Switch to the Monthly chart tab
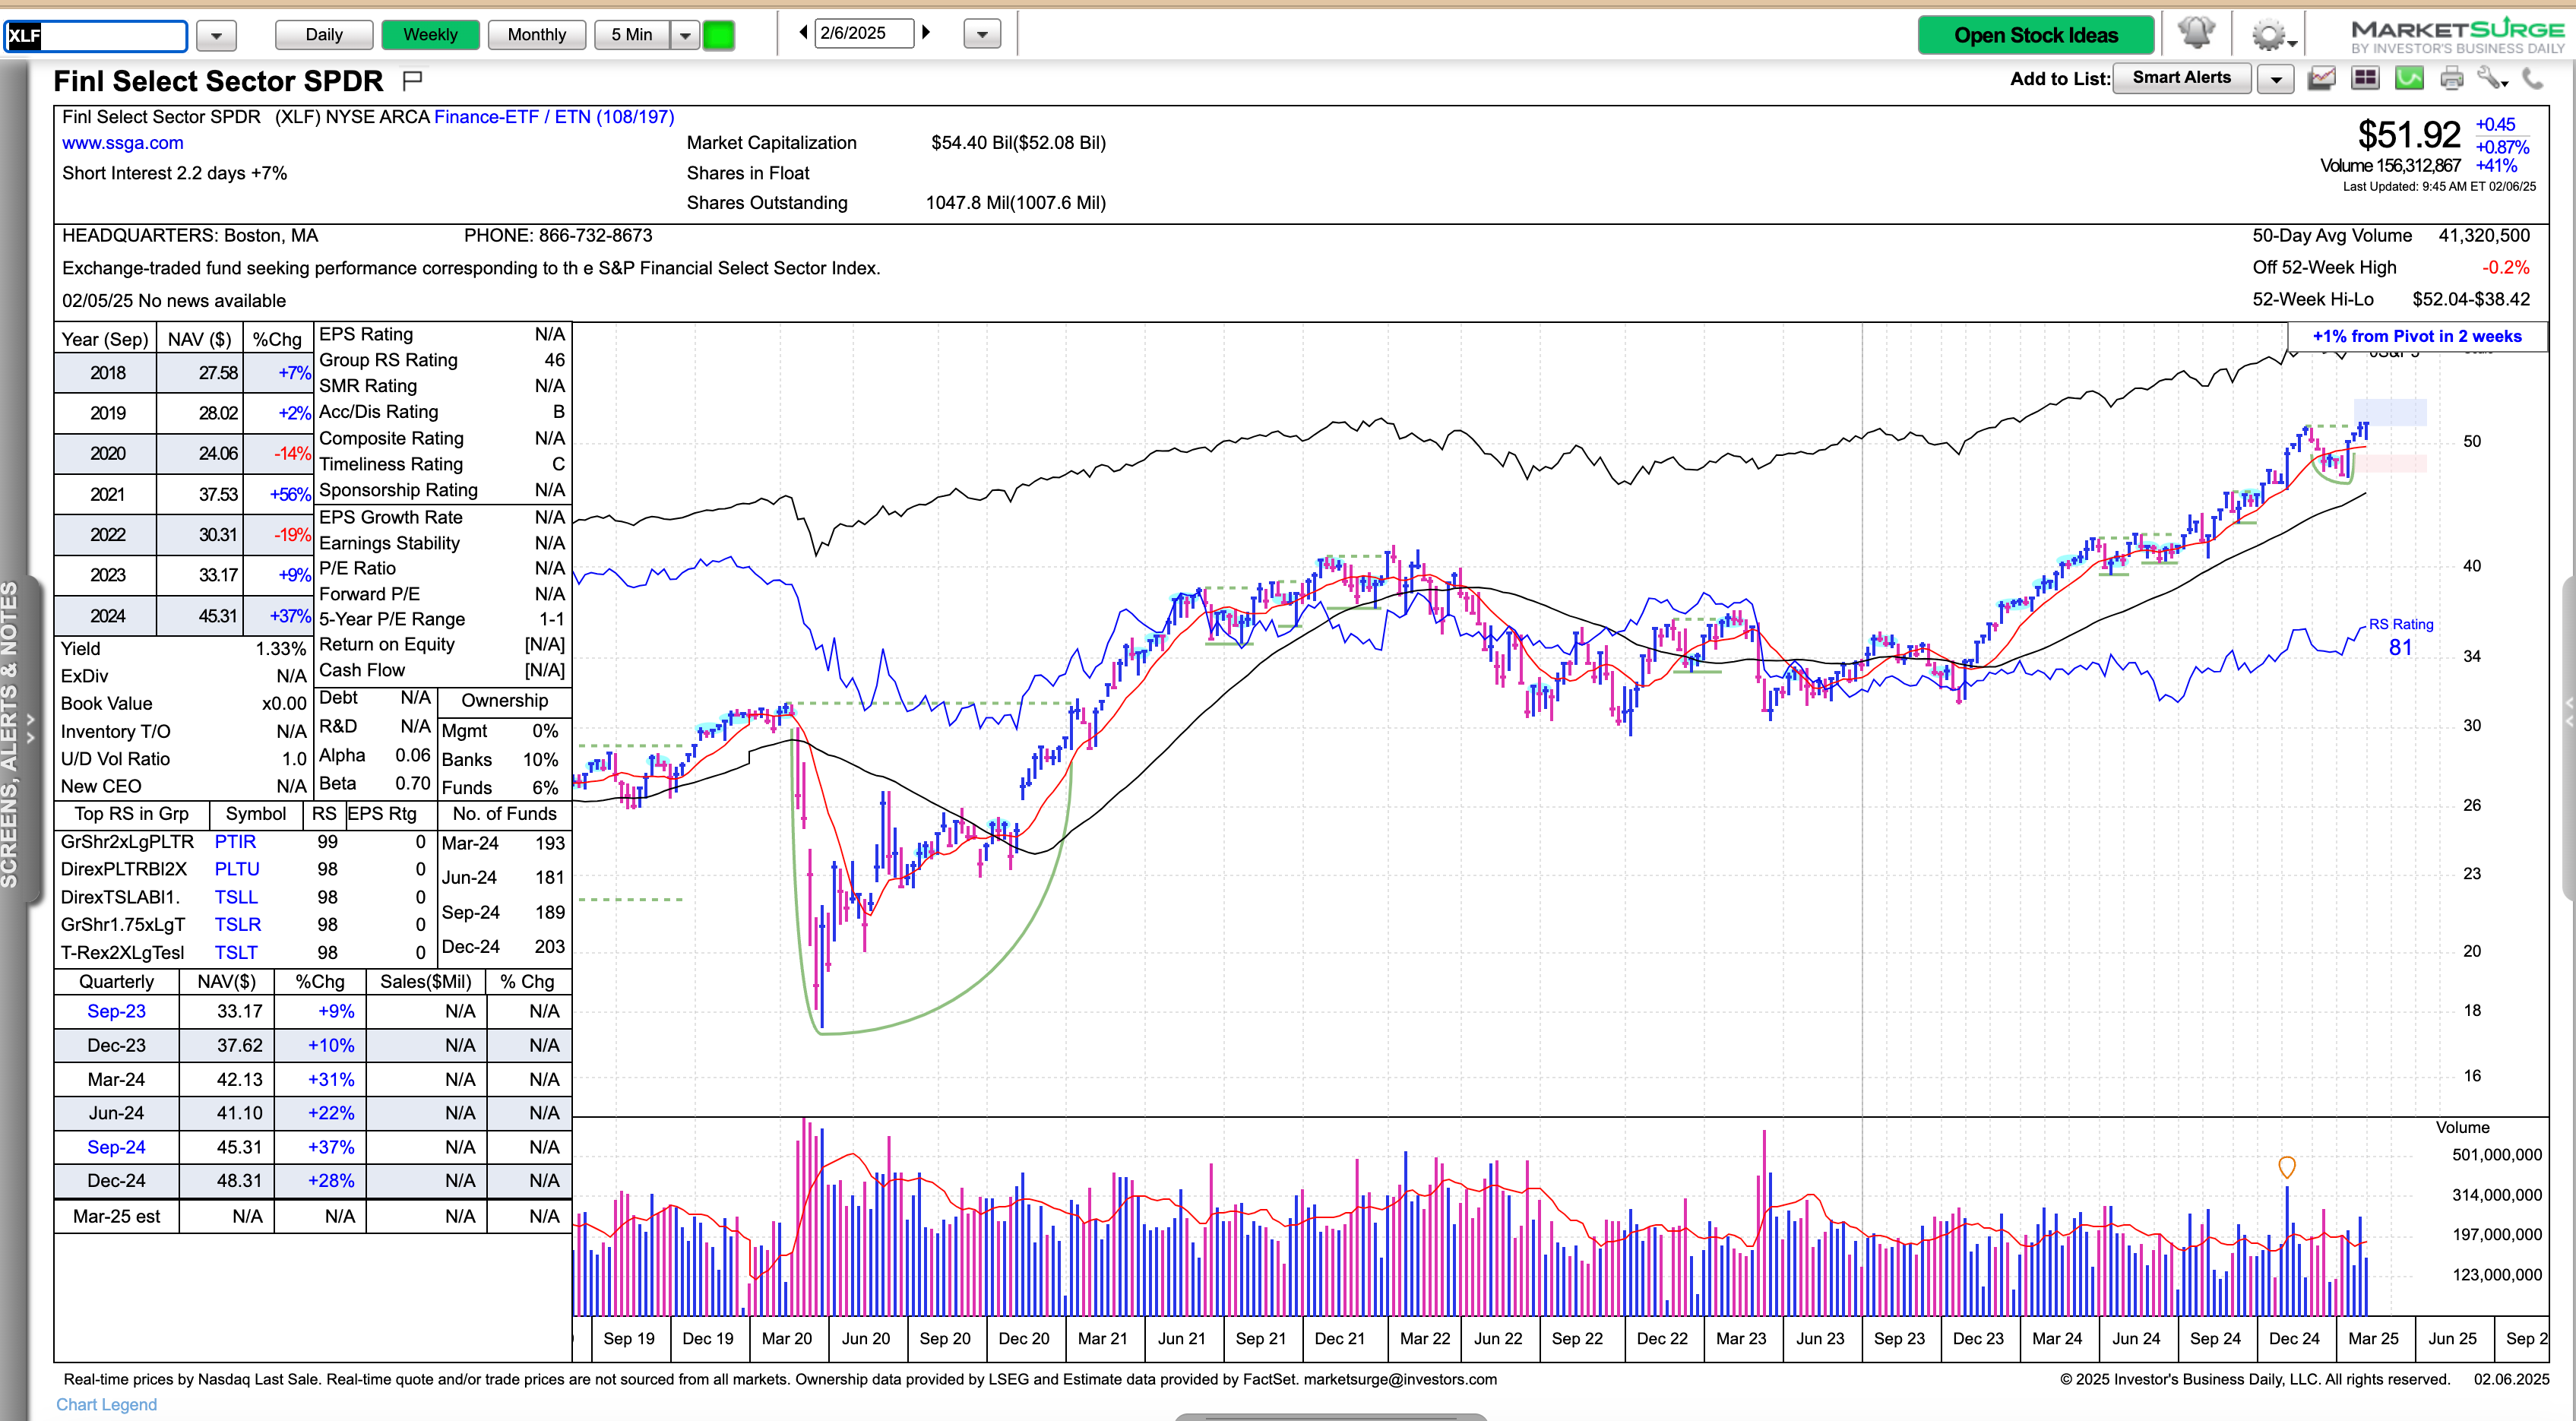The width and height of the screenshot is (2576, 1421). [536, 35]
